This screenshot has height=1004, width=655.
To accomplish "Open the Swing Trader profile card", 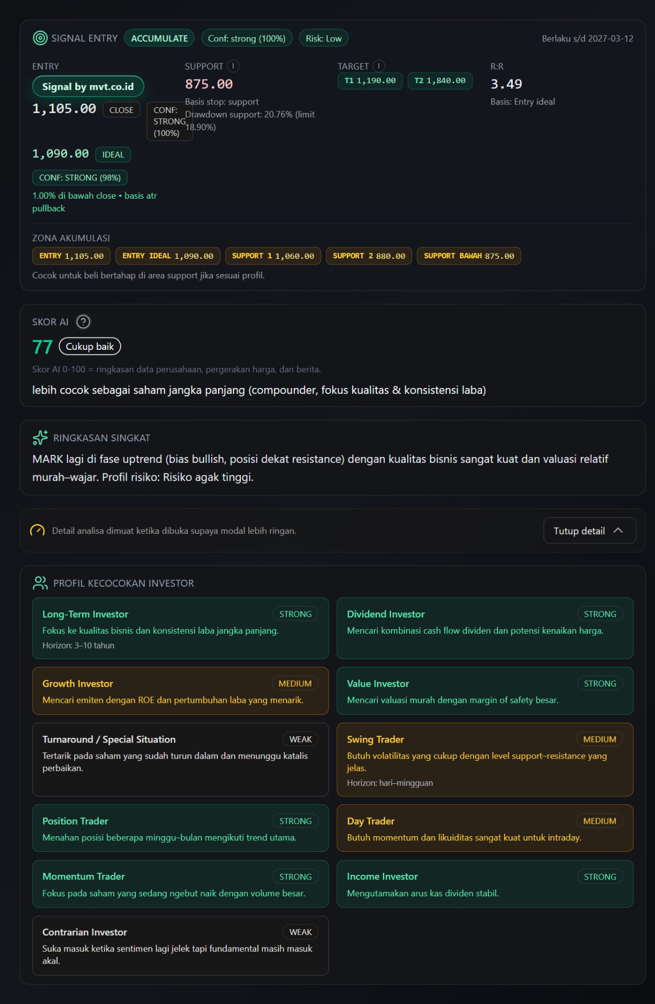I will click(485, 759).
